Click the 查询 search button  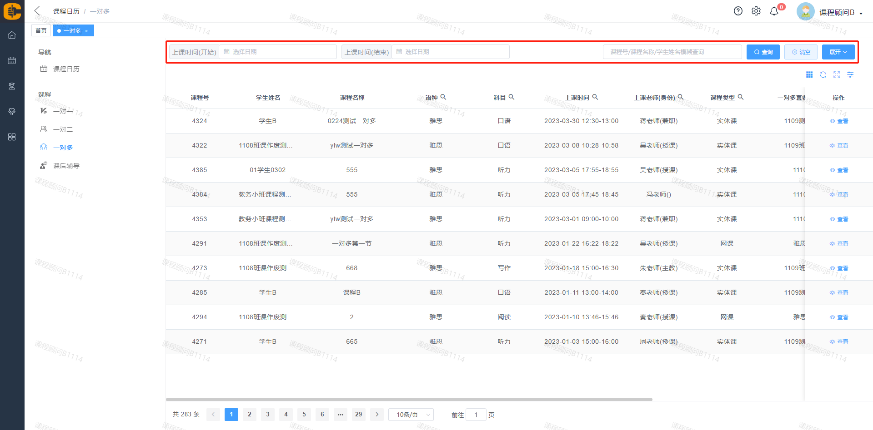pos(763,52)
